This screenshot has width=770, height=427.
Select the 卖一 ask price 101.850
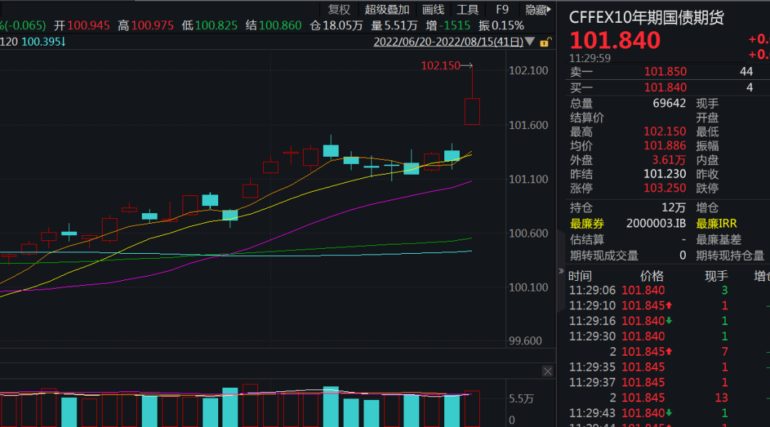click(x=665, y=71)
